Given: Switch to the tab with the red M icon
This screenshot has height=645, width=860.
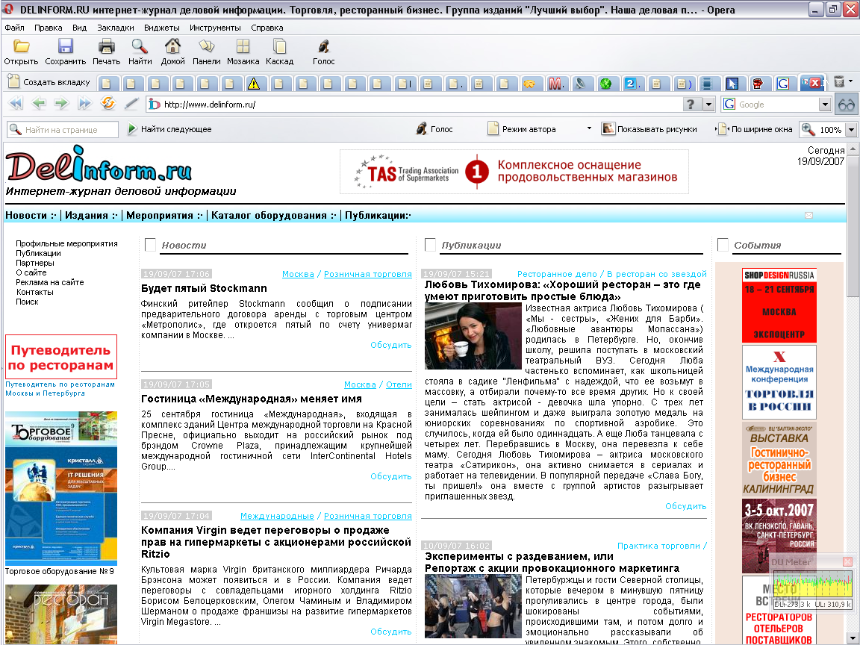Looking at the screenshot, I should [x=555, y=84].
